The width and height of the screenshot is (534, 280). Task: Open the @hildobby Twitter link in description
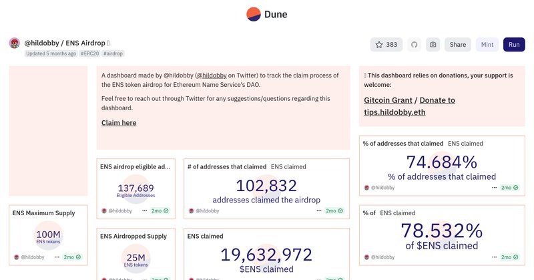(212, 76)
